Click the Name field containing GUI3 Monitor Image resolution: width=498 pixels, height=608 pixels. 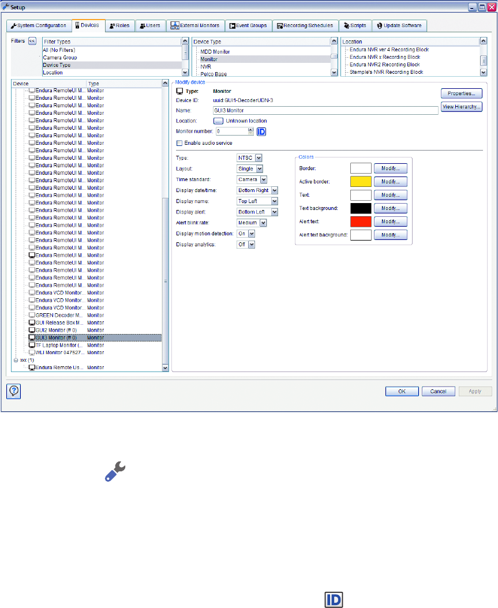(x=325, y=110)
